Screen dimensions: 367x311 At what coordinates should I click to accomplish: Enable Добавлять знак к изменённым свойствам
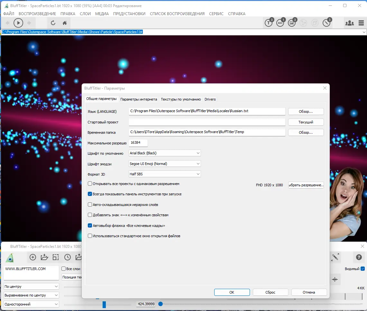coord(90,215)
